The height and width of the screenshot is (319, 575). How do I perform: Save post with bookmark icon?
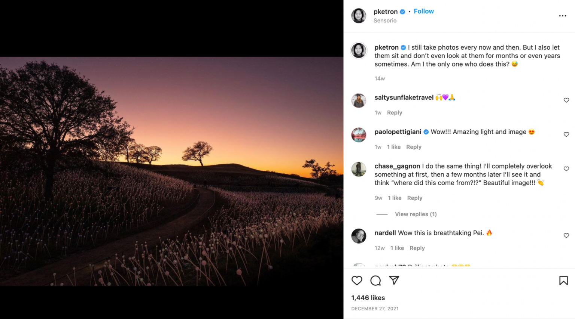[563, 281]
